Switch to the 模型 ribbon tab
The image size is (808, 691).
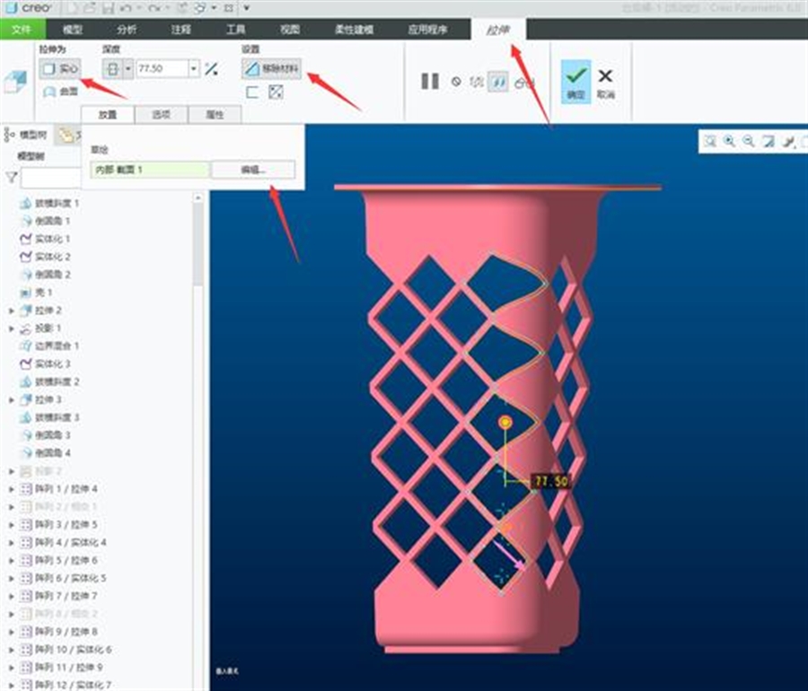point(72,30)
